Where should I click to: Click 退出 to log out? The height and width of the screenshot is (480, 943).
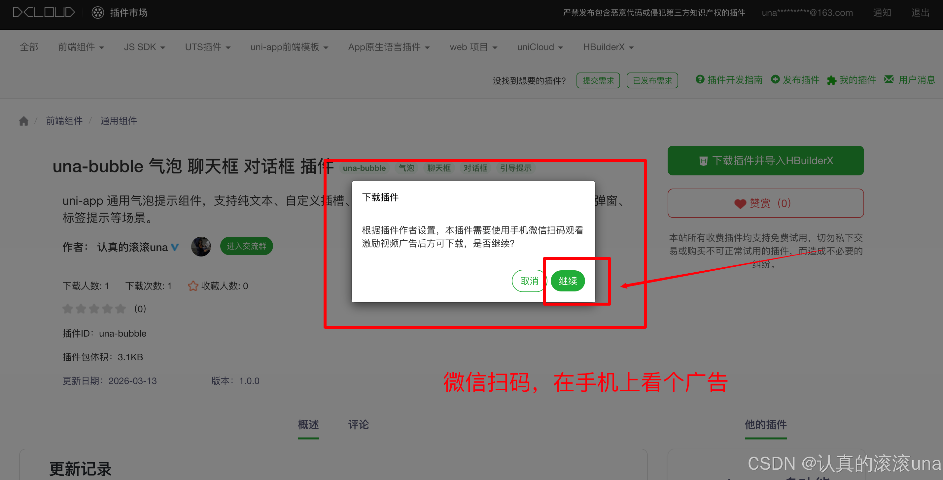tap(920, 13)
